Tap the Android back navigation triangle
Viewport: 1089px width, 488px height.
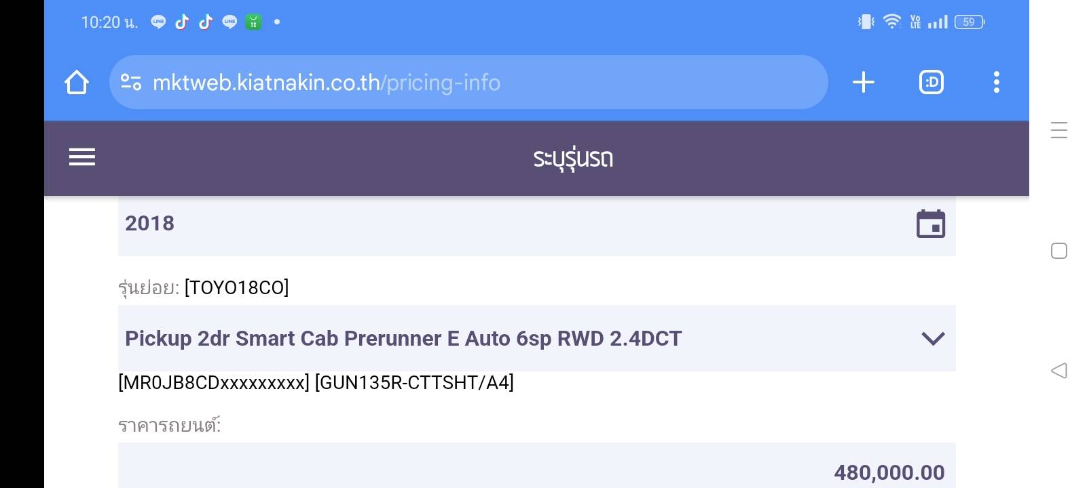tap(1058, 371)
